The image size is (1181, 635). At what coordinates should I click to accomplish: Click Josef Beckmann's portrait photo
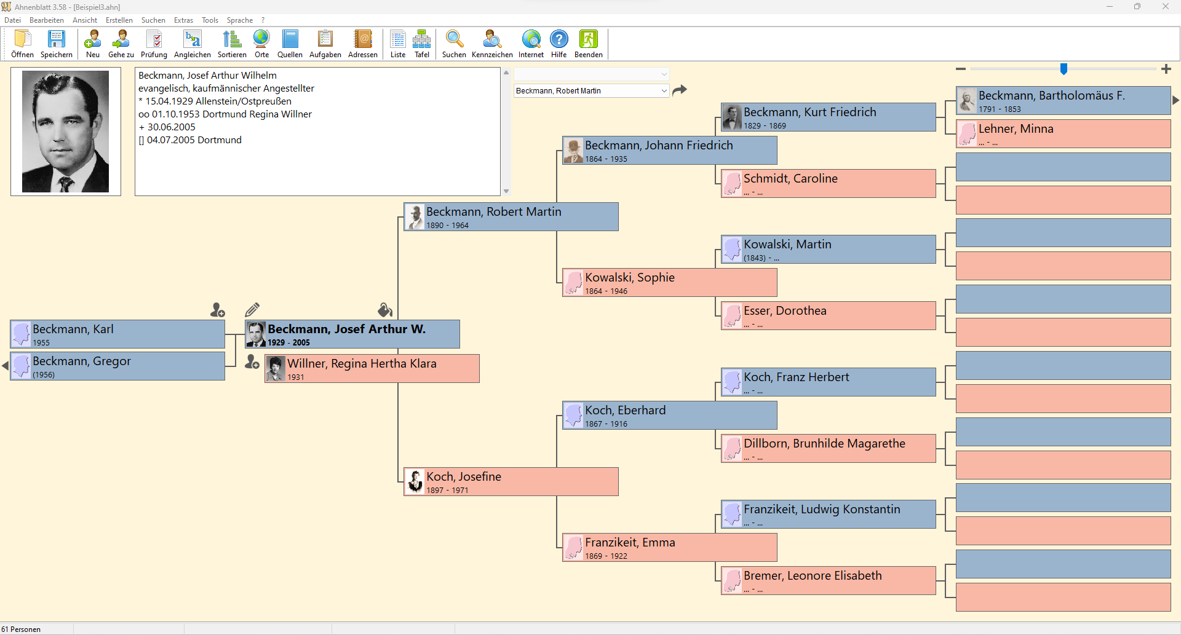66,132
